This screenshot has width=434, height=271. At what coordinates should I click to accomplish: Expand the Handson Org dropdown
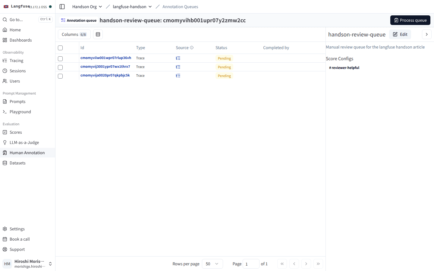87,7
